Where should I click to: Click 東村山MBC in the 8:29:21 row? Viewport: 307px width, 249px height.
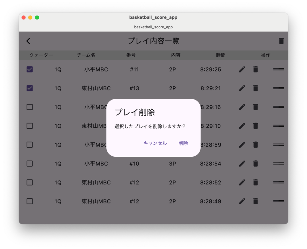point(96,88)
